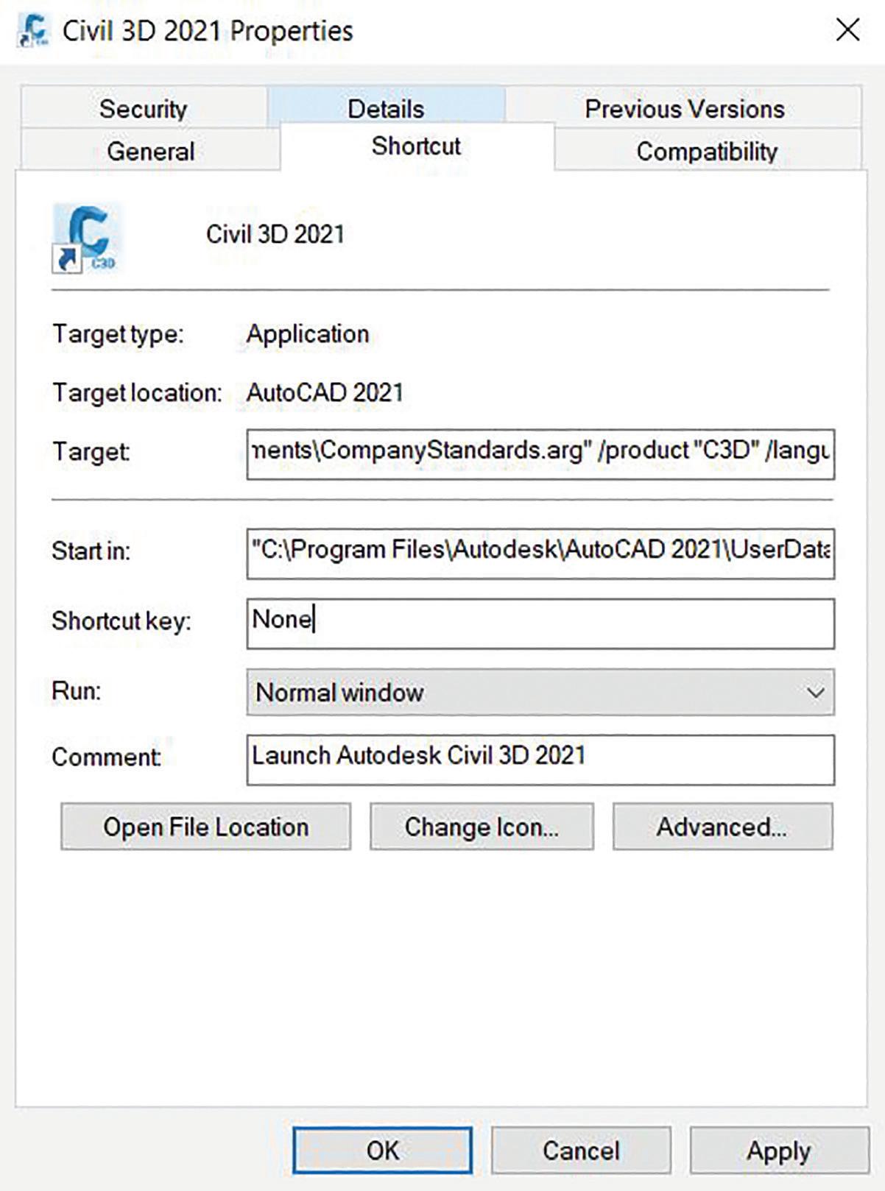Click the 'Target location:' label

pos(137,392)
